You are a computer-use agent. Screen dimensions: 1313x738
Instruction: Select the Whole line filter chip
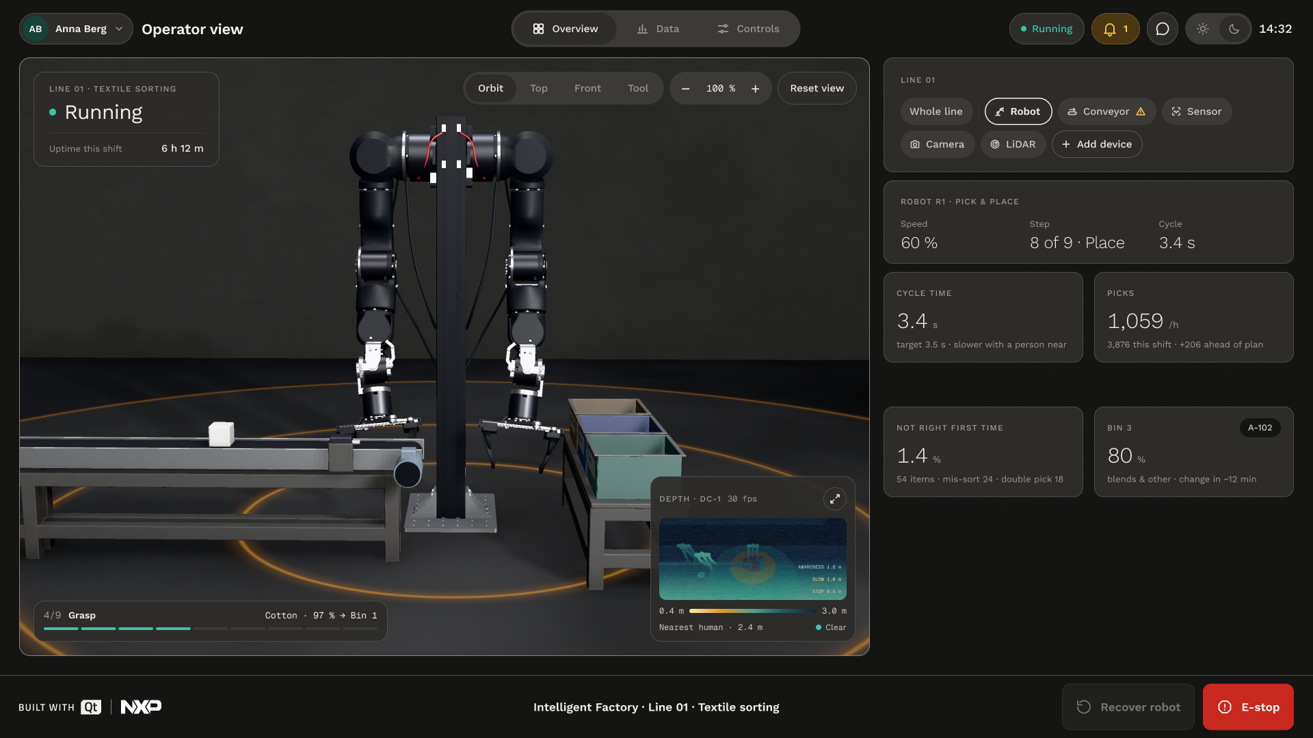(x=936, y=111)
